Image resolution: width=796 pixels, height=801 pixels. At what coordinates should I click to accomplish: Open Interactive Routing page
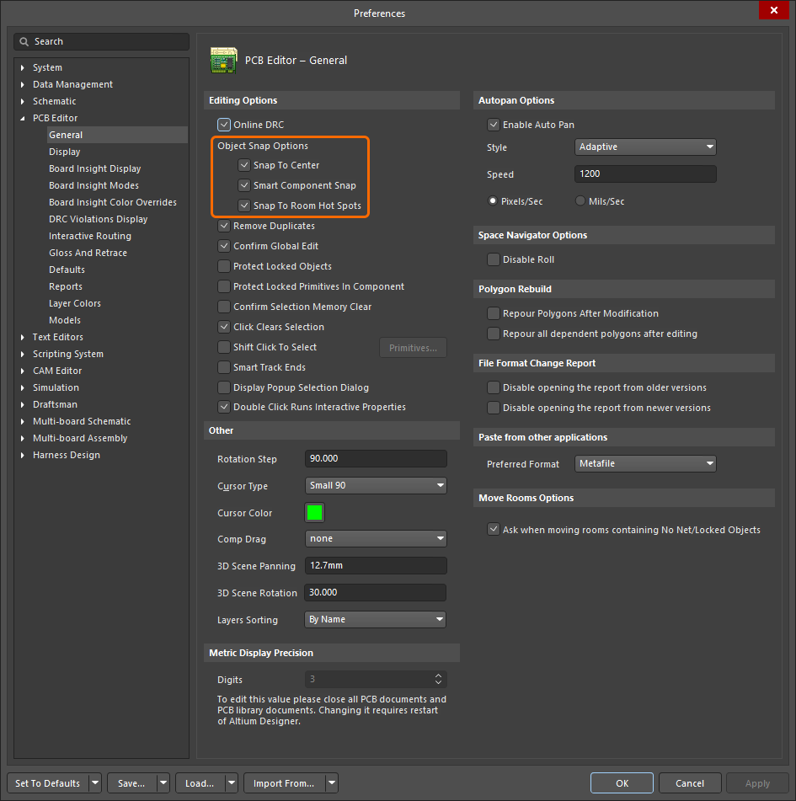pyautogui.click(x=90, y=236)
